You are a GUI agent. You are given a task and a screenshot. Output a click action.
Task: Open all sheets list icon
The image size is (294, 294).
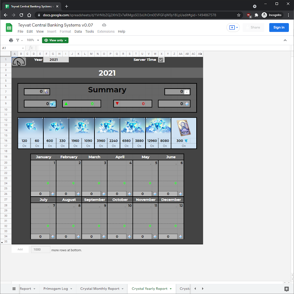(14, 288)
